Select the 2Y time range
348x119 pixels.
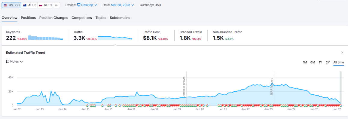click(328, 63)
